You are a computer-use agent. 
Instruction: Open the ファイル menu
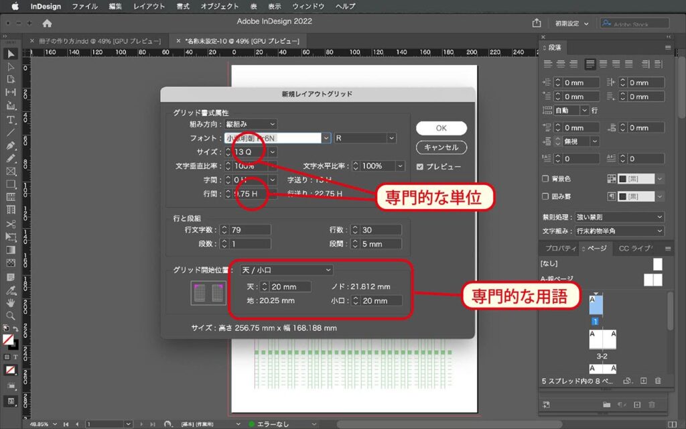coord(84,7)
